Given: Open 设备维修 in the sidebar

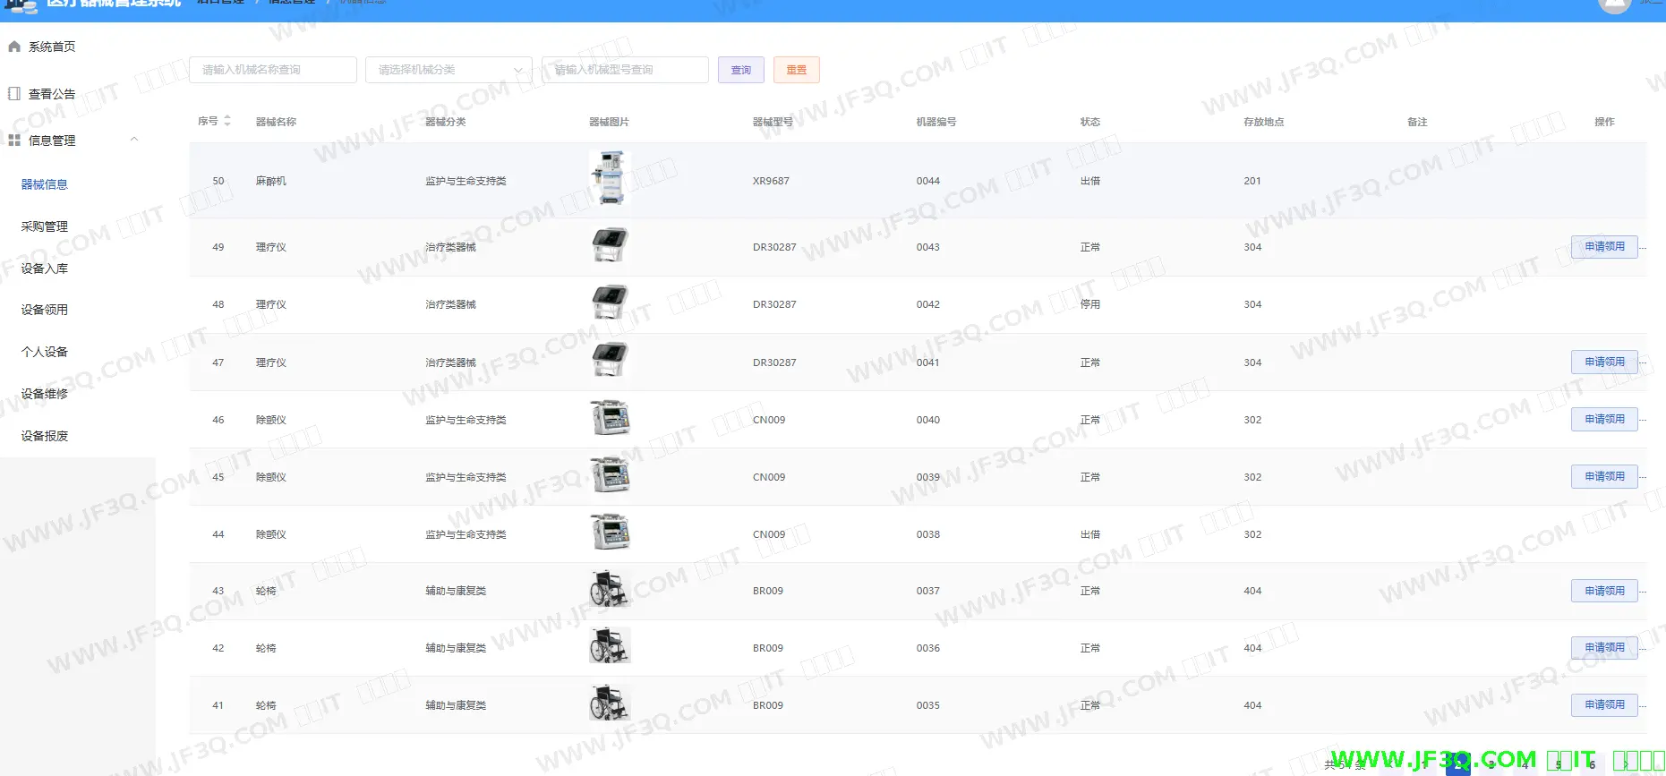Looking at the screenshot, I should [45, 394].
